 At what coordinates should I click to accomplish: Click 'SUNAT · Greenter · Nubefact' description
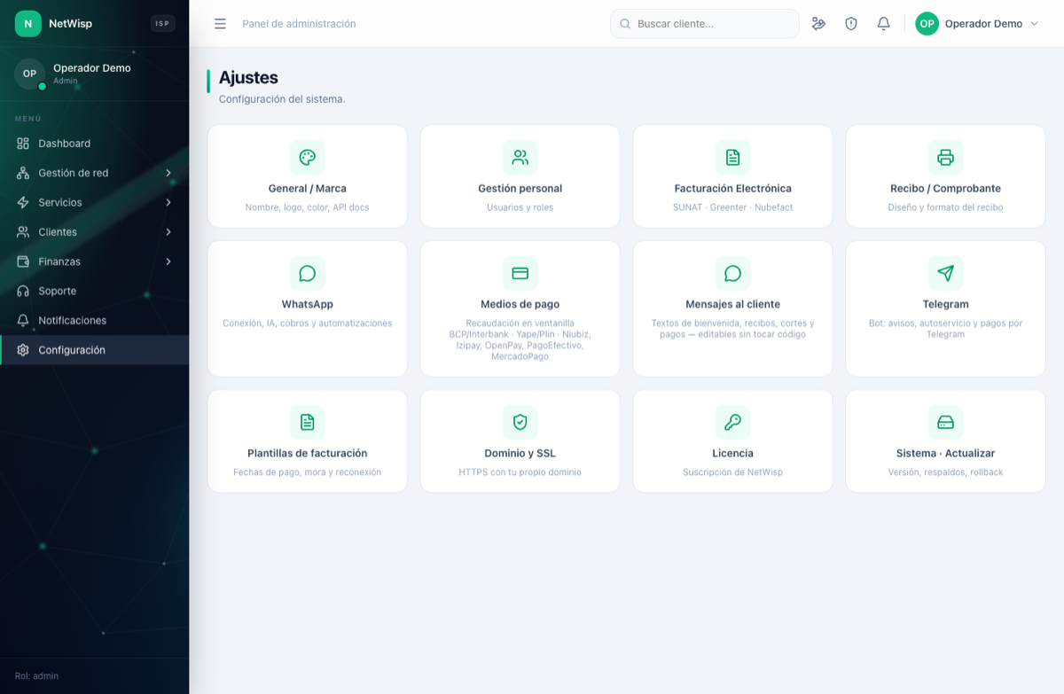pyautogui.click(x=733, y=207)
